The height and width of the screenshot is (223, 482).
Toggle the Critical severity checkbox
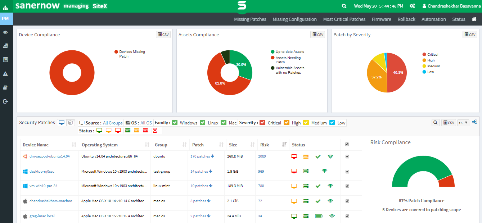[x=262, y=123]
